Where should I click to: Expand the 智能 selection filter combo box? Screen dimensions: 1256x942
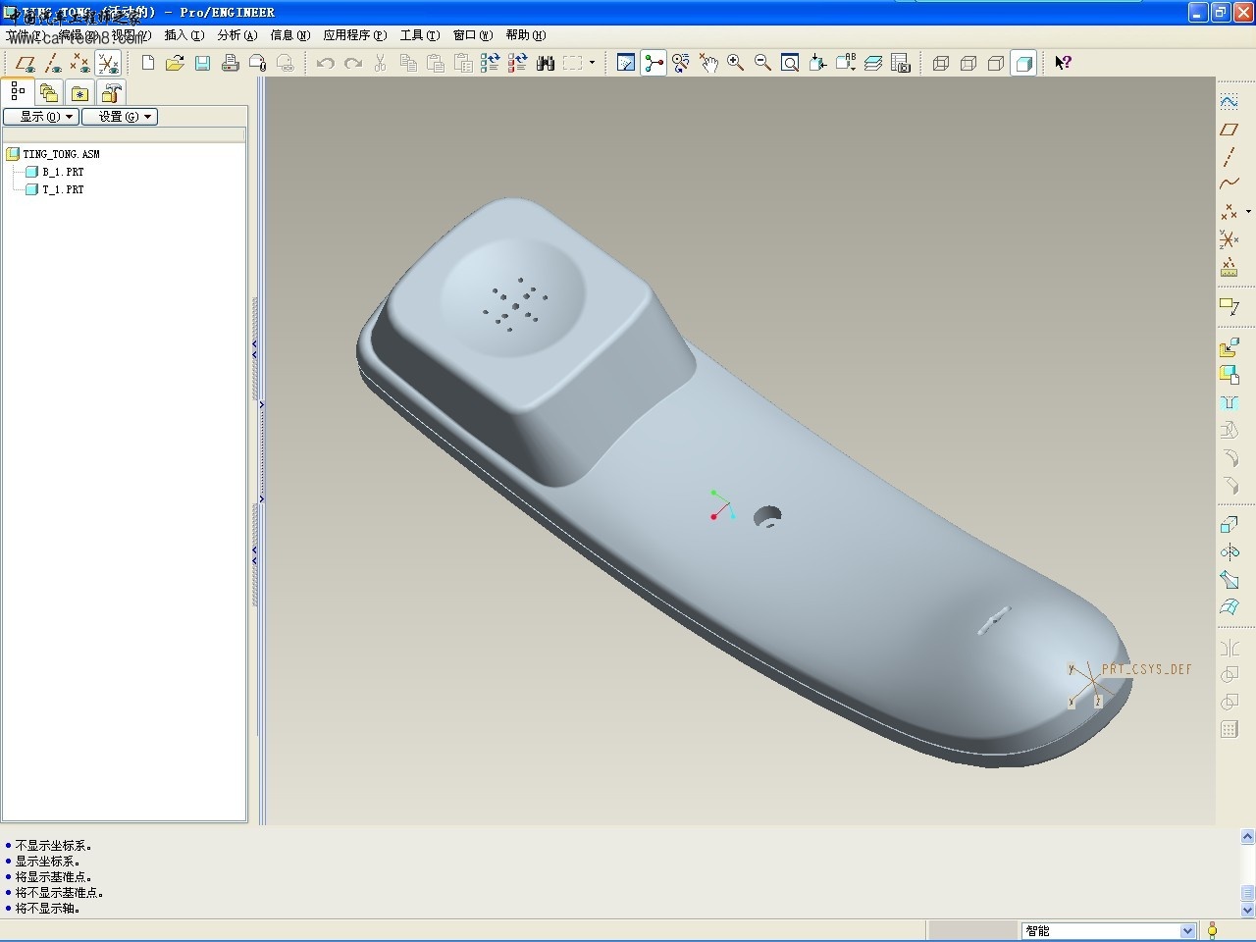click(1187, 930)
